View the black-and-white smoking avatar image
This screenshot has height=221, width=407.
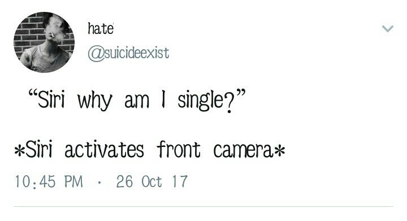coord(44,42)
